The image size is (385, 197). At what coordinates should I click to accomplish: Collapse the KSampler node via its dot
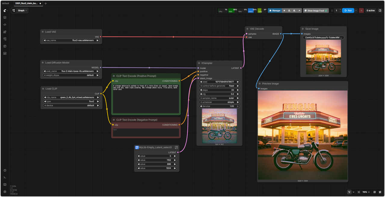[x=199, y=63]
